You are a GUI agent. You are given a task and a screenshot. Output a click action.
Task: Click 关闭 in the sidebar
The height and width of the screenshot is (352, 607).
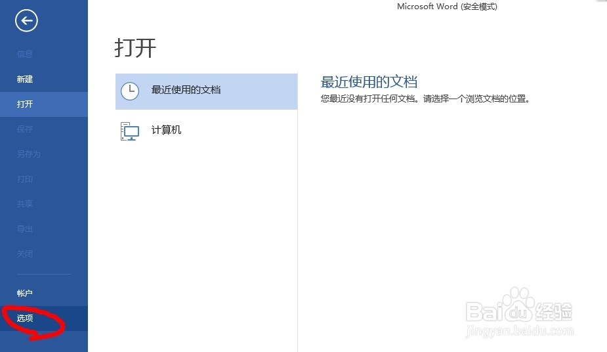[24, 254]
